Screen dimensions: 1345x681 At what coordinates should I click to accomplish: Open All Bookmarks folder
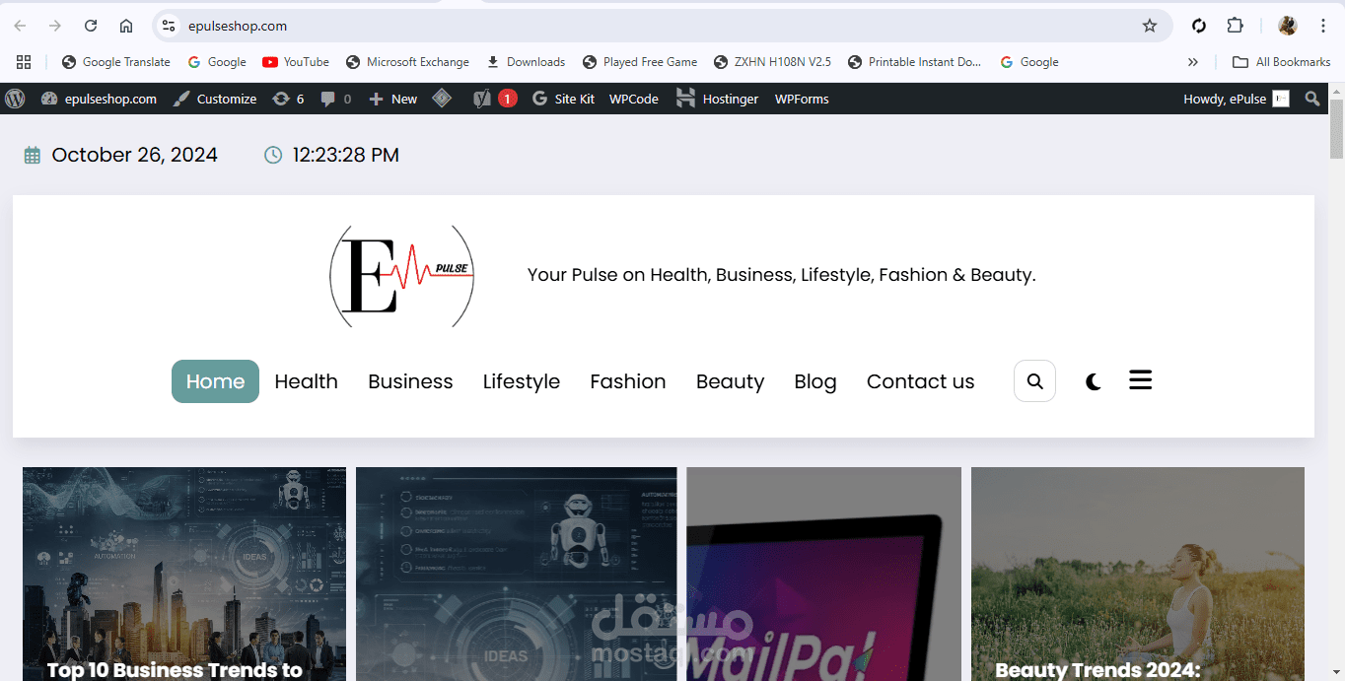point(1281,62)
